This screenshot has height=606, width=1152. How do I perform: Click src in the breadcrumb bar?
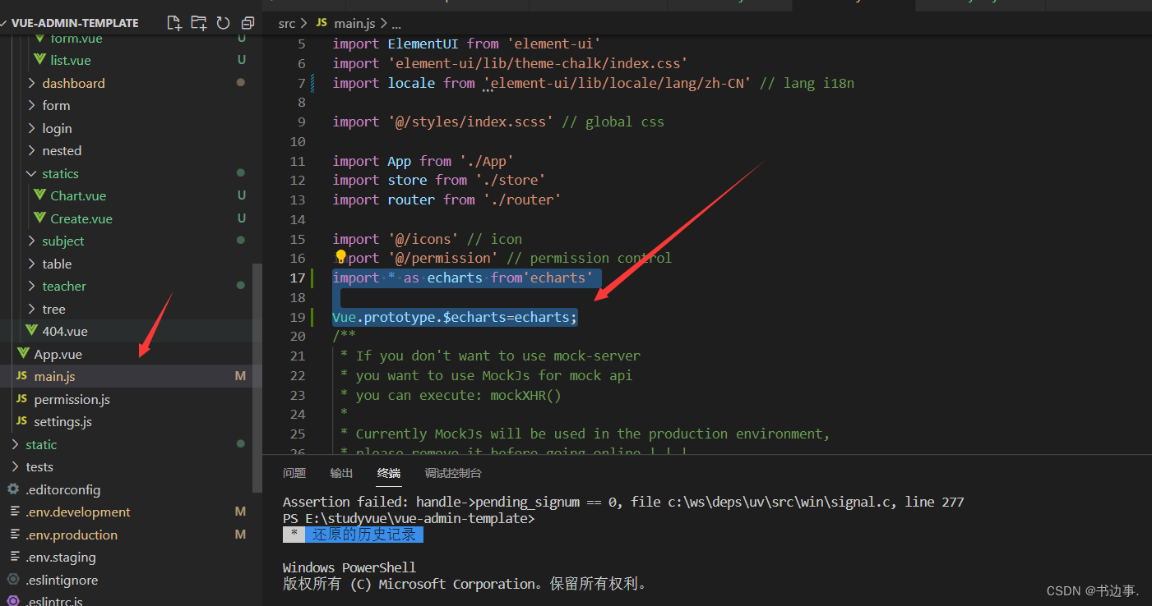tap(286, 23)
